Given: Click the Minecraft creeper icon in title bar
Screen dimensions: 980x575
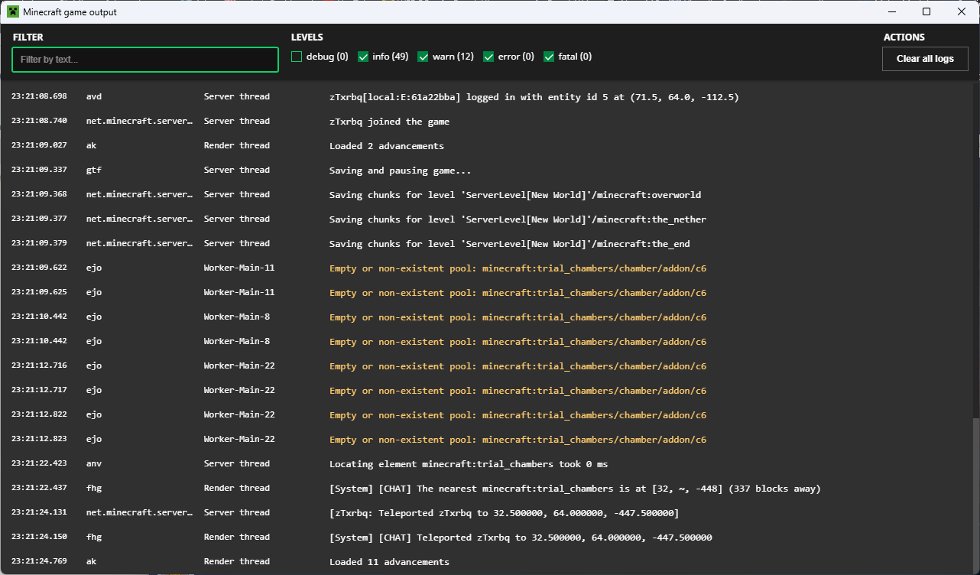Looking at the screenshot, I should pos(12,11).
